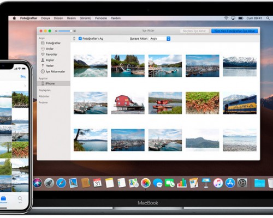Open Notes from the Dock

coord(110,183)
